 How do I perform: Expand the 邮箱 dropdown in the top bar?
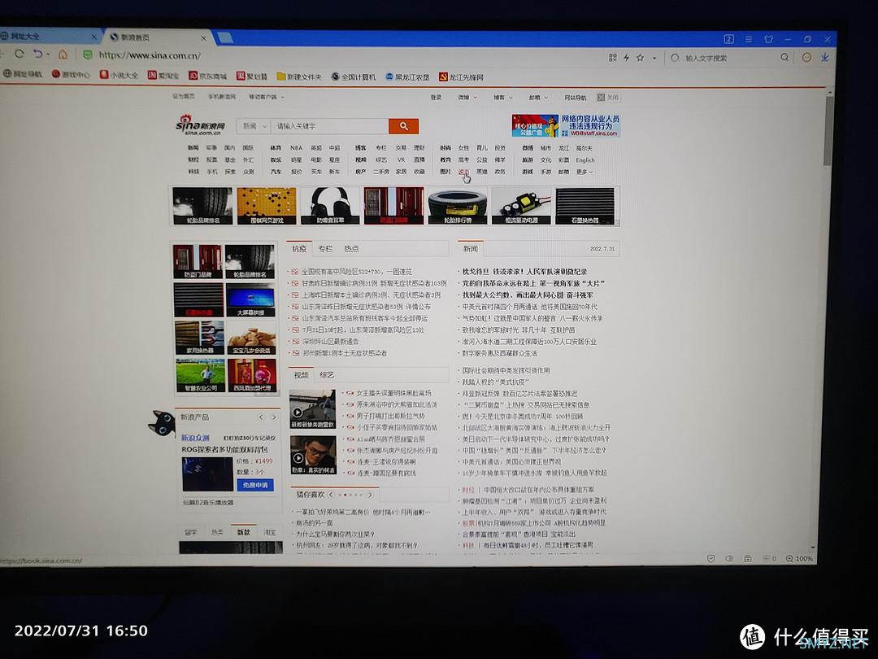pyautogui.click(x=538, y=98)
